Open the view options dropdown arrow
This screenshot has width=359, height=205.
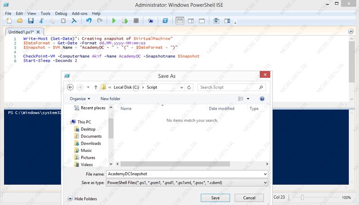coord(248,99)
